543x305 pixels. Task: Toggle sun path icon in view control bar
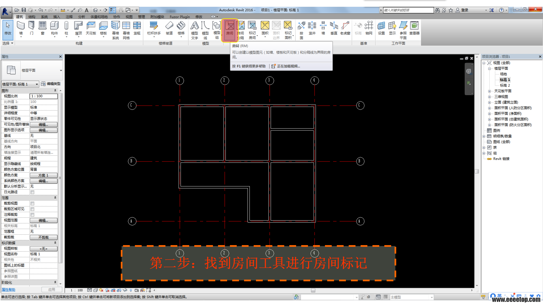[x=102, y=290]
